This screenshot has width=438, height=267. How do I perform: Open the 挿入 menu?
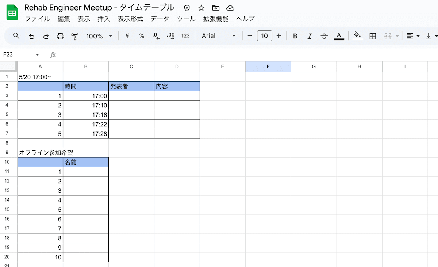(104, 19)
